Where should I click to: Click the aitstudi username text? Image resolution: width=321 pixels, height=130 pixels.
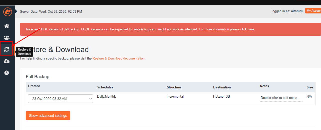tap(297, 11)
